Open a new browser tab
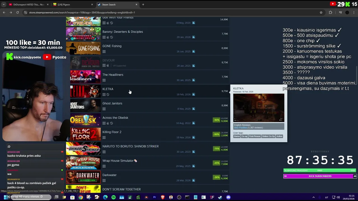The image size is (358, 201). (143, 4)
